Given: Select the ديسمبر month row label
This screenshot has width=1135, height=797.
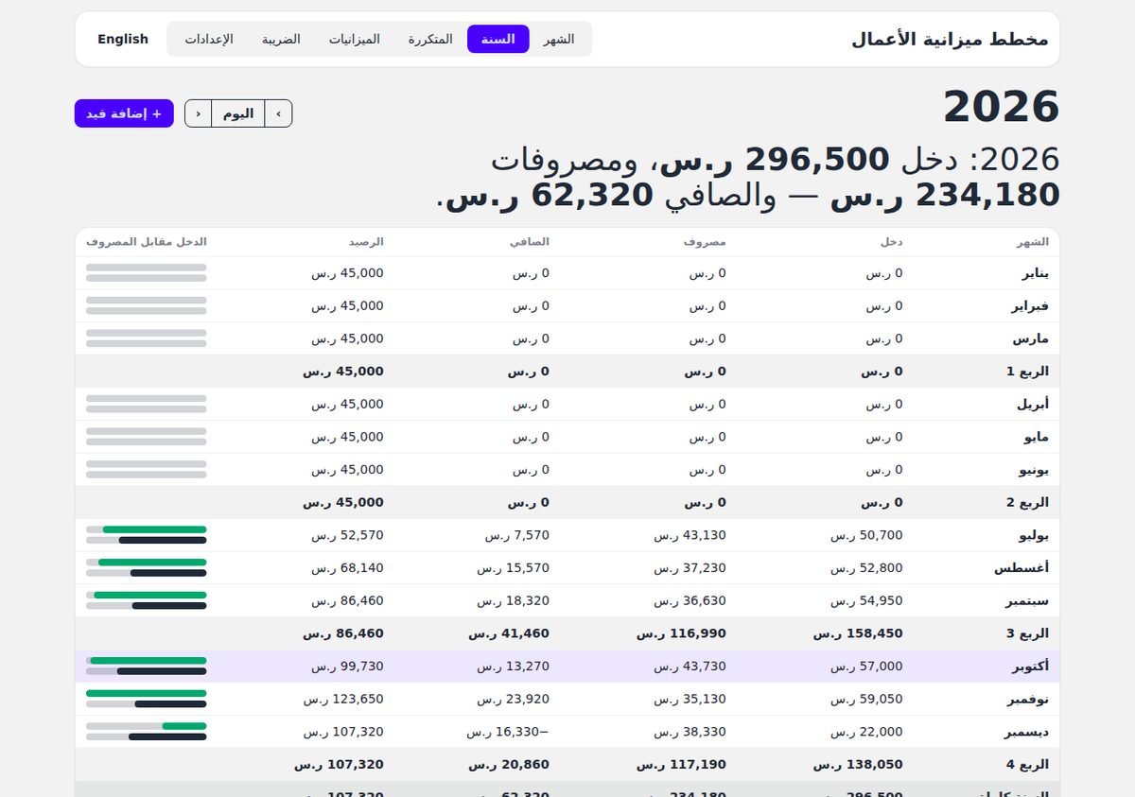Looking at the screenshot, I should [x=1027, y=732].
